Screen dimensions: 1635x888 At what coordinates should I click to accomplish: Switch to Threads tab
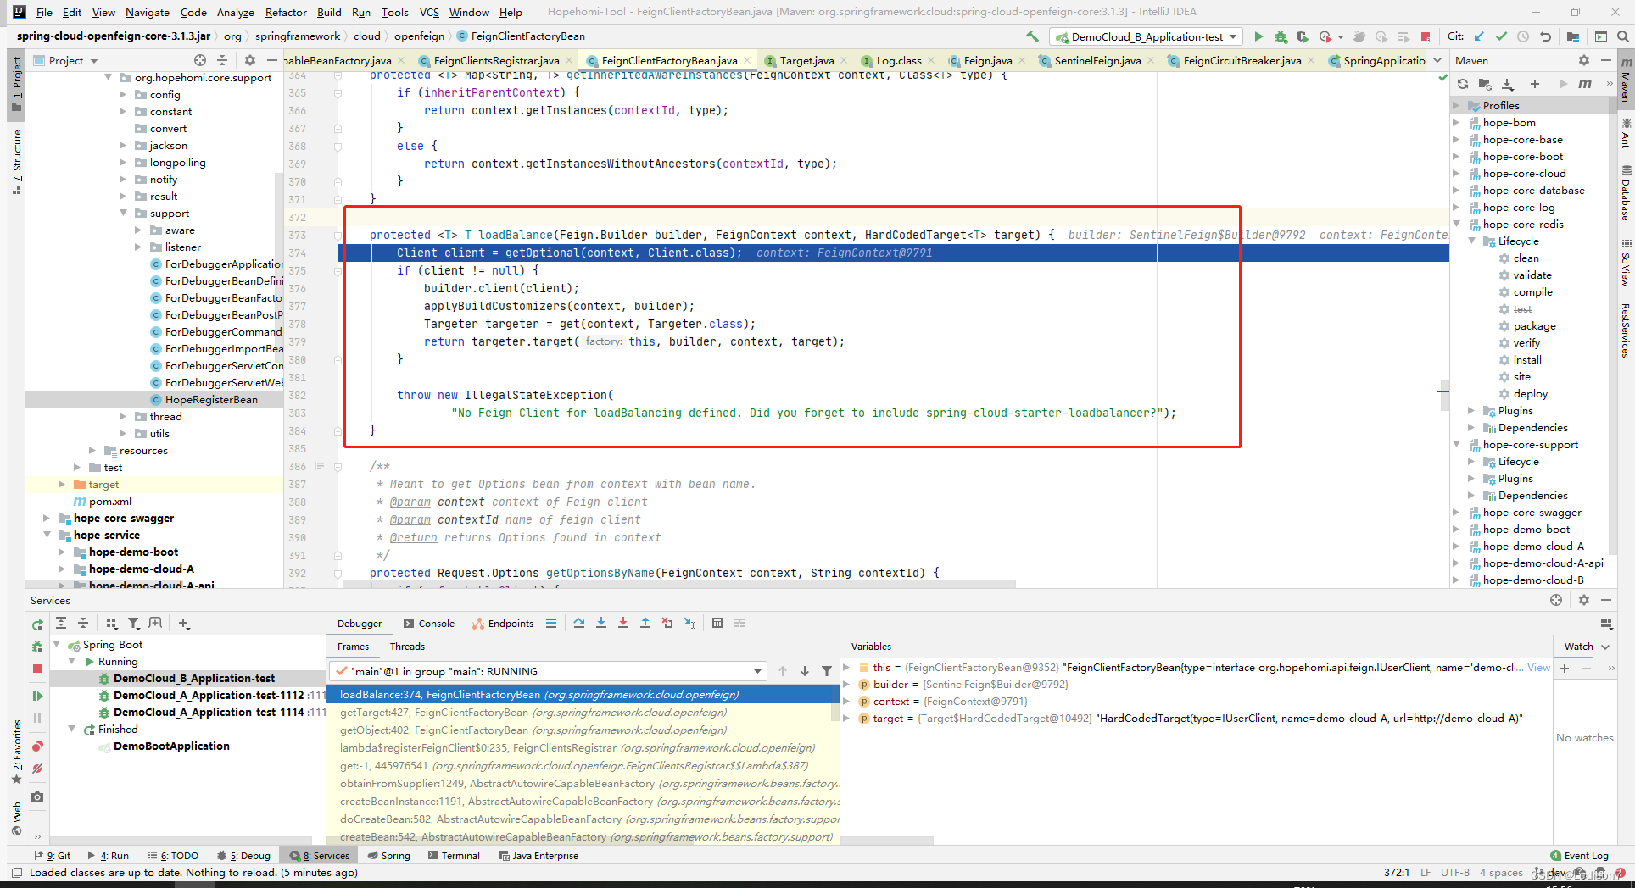click(x=407, y=647)
